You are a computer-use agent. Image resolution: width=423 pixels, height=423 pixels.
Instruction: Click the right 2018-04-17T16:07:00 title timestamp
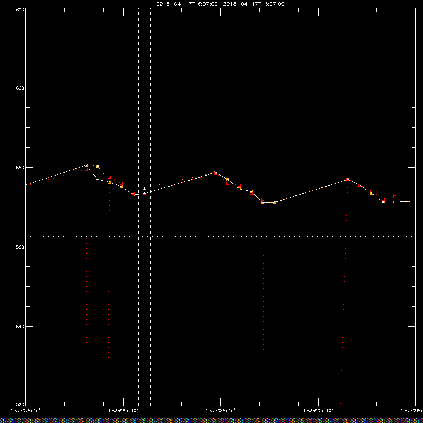(x=254, y=4)
